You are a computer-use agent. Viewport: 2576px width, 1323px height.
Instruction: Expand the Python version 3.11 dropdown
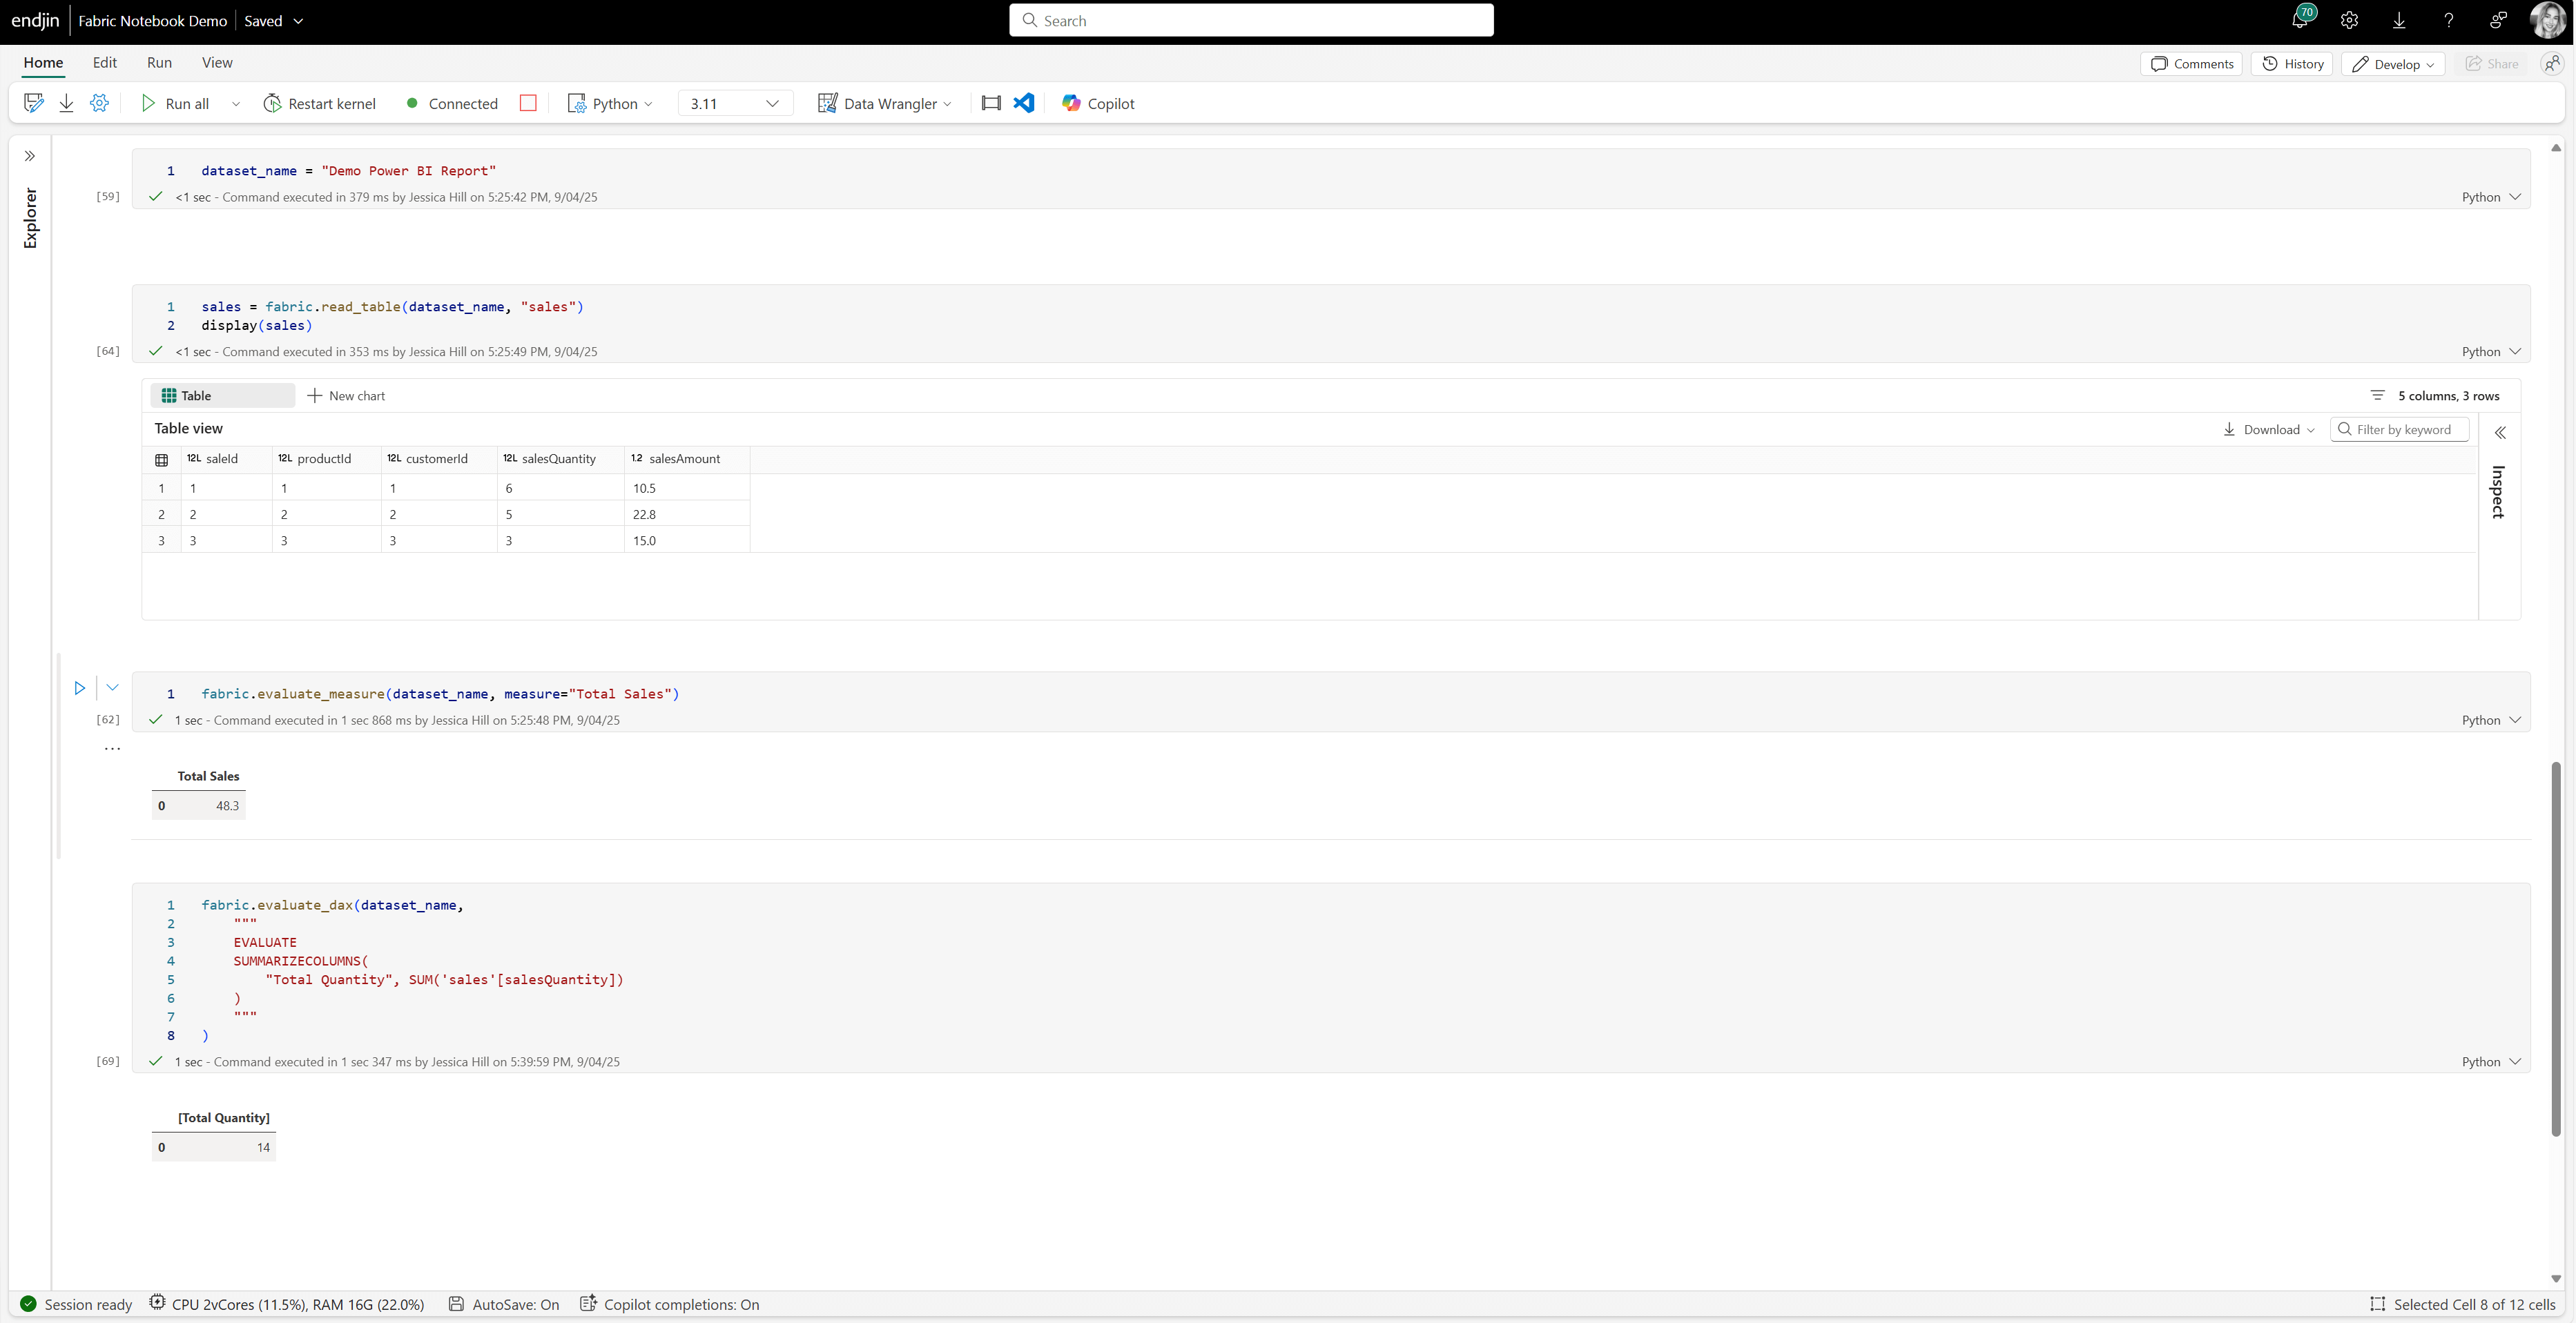(735, 103)
